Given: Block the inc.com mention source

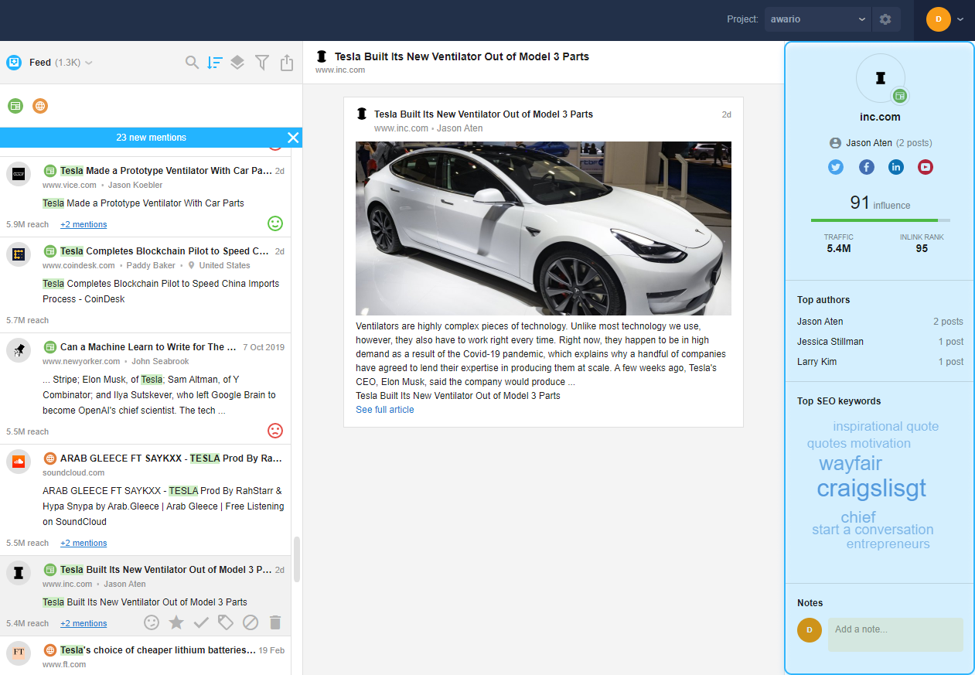Looking at the screenshot, I should point(250,622).
